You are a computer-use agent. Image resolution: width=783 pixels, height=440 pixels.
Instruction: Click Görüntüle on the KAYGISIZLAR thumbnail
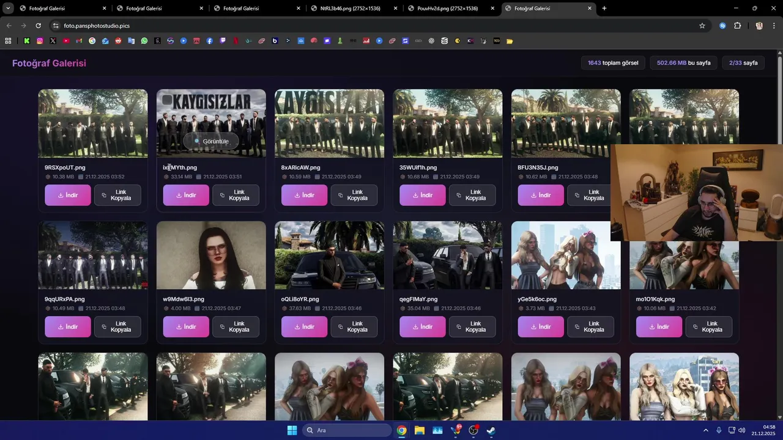click(x=211, y=141)
